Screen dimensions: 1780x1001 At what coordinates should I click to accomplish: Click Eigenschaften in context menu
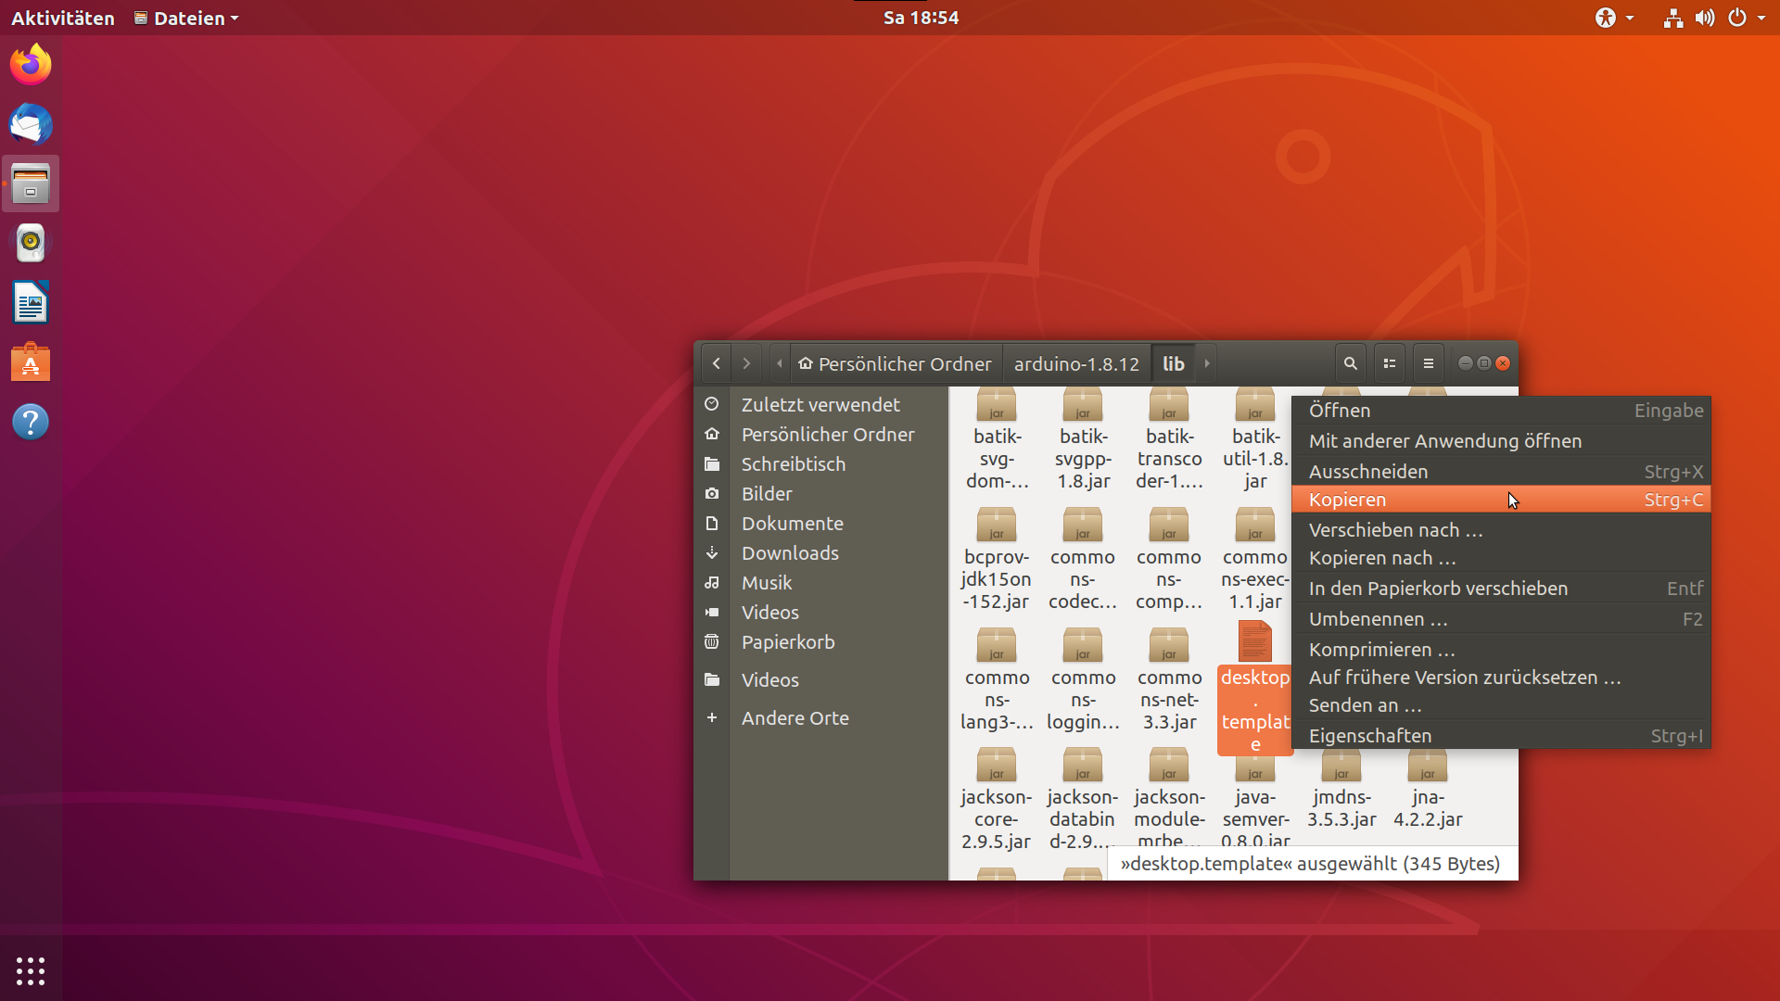coord(1501,736)
